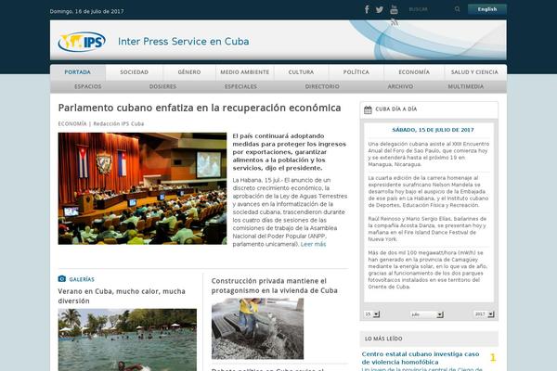
Task: Open the YouTube channel icon
Action: coord(394,9)
